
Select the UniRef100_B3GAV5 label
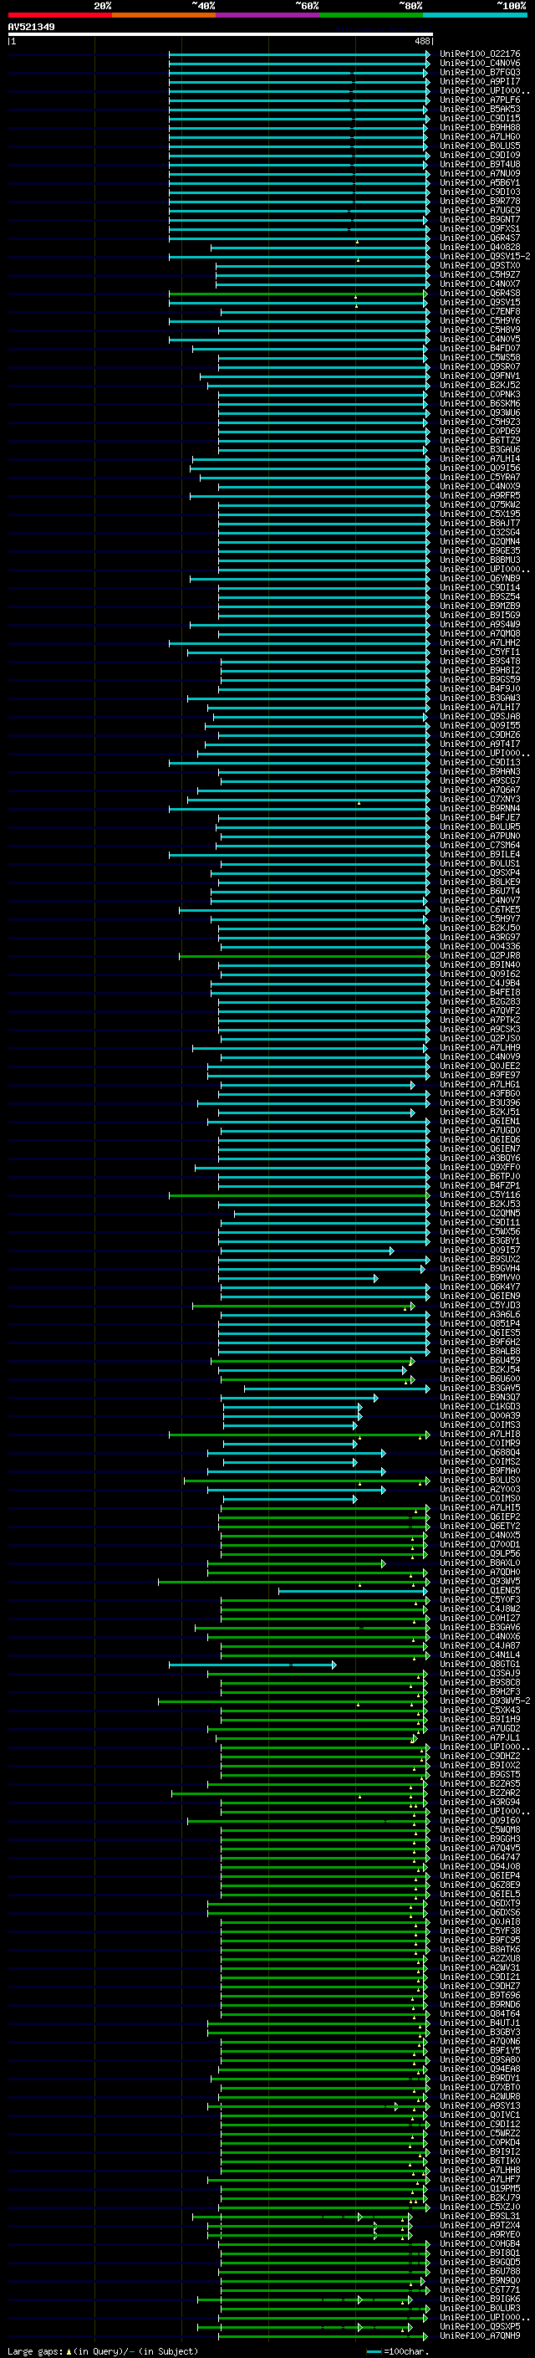point(480,1388)
